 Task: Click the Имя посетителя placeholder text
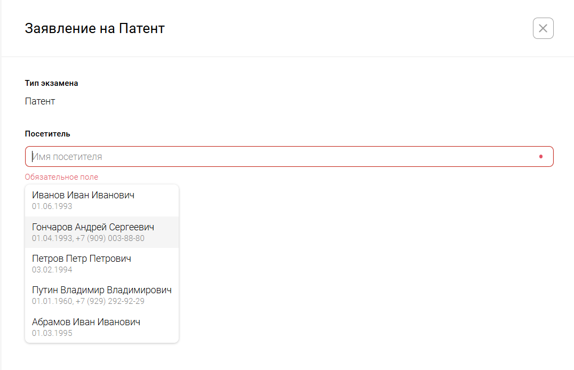[x=67, y=157]
